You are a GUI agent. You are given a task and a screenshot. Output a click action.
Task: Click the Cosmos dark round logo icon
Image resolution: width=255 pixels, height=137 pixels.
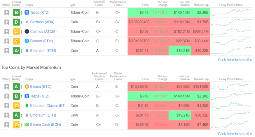click(27, 32)
